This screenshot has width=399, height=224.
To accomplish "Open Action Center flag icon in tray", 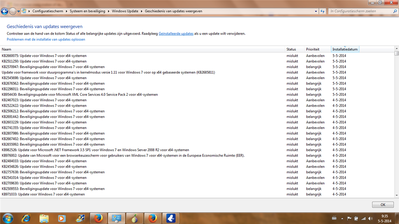I will 349,219.
